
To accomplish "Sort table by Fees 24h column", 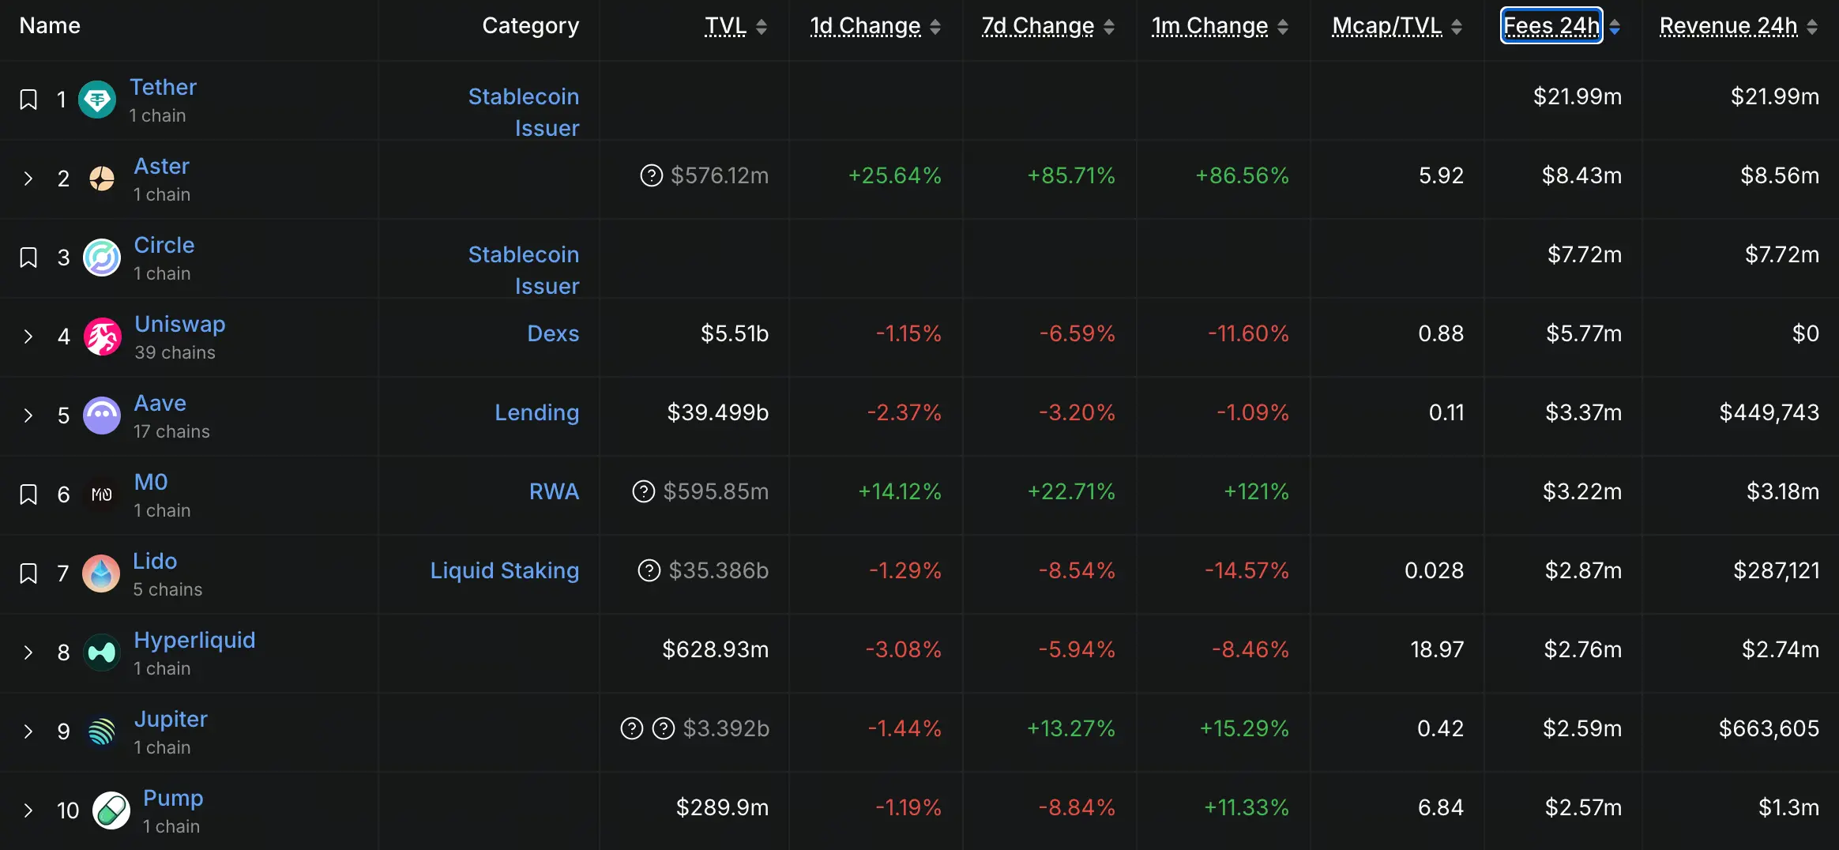I will [1551, 26].
